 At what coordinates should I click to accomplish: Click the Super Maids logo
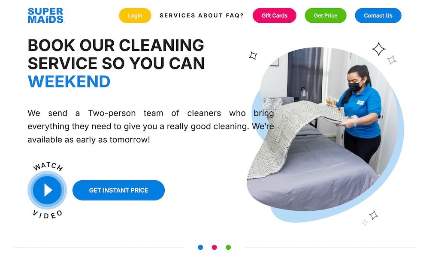pos(46,15)
